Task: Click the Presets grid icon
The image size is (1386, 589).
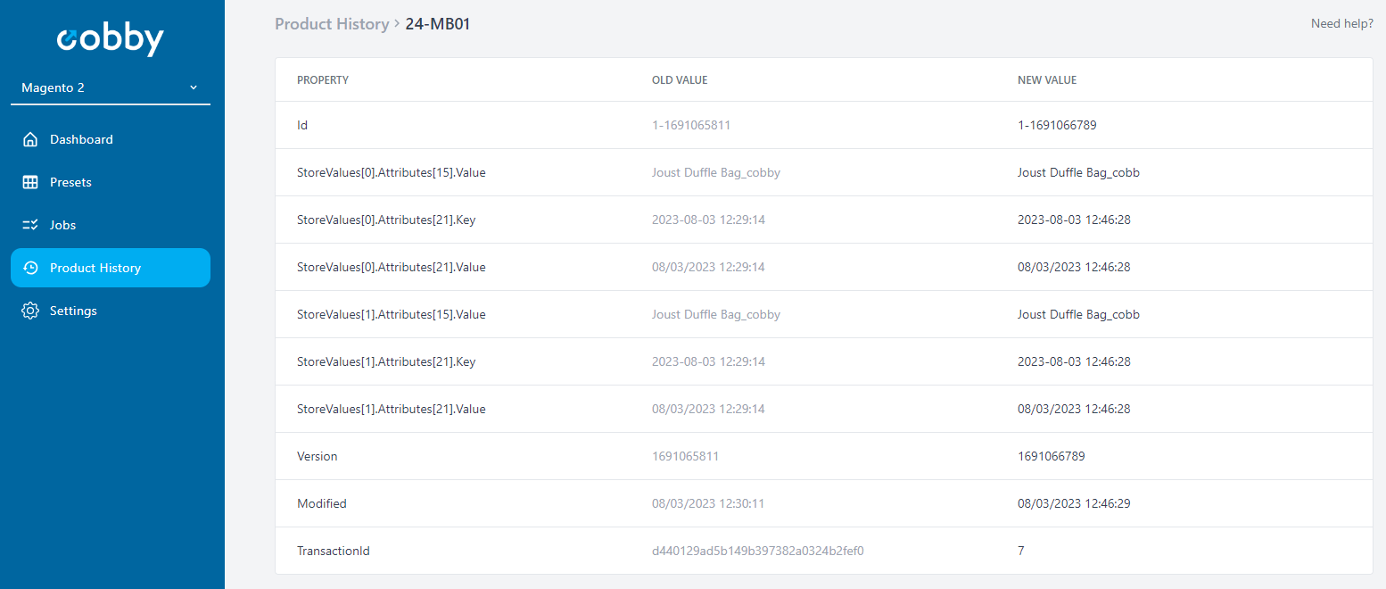Action: tap(30, 182)
